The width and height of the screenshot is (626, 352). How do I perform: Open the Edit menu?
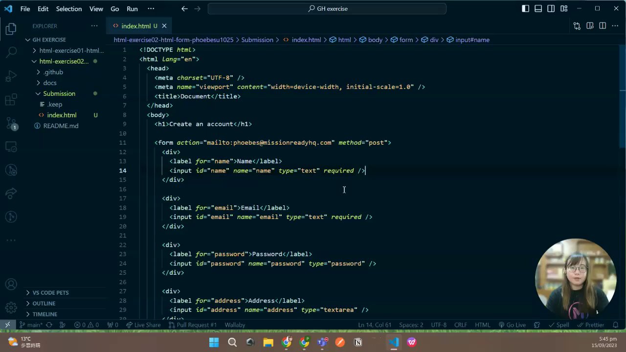coord(43,8)
